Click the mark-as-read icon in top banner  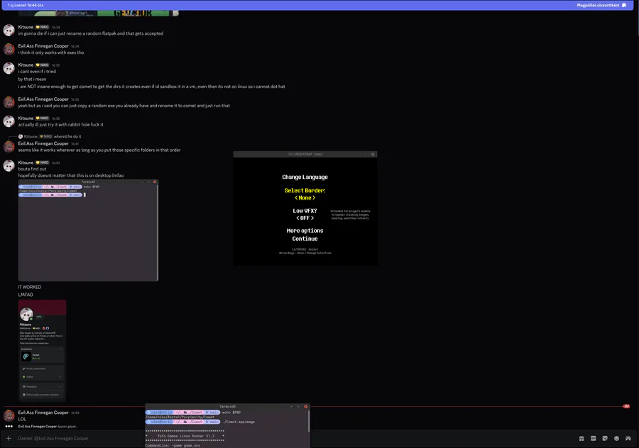(624, 5)
